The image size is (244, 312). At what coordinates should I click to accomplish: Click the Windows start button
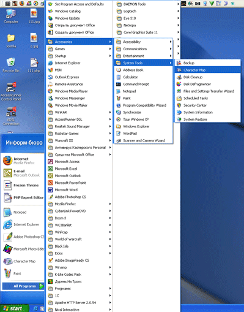(14, 308)
